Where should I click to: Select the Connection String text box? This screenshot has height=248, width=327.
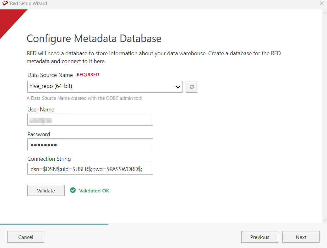coord(90,169)
